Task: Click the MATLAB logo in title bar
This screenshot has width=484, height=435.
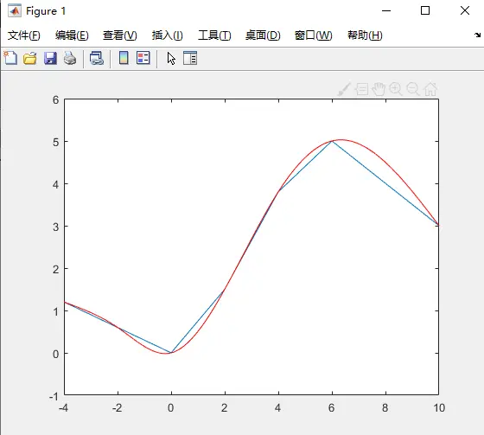Action: 15,11
